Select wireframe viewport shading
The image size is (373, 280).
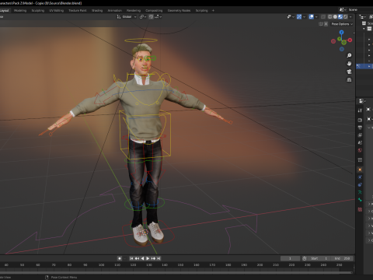tap(330, 16)
